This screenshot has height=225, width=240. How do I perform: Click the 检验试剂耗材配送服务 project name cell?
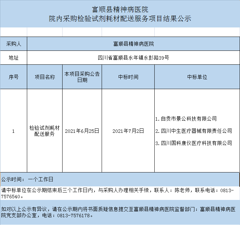(45, 131)
